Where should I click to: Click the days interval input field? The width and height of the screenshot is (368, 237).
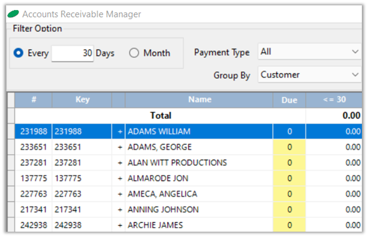[x=73, y=53]
